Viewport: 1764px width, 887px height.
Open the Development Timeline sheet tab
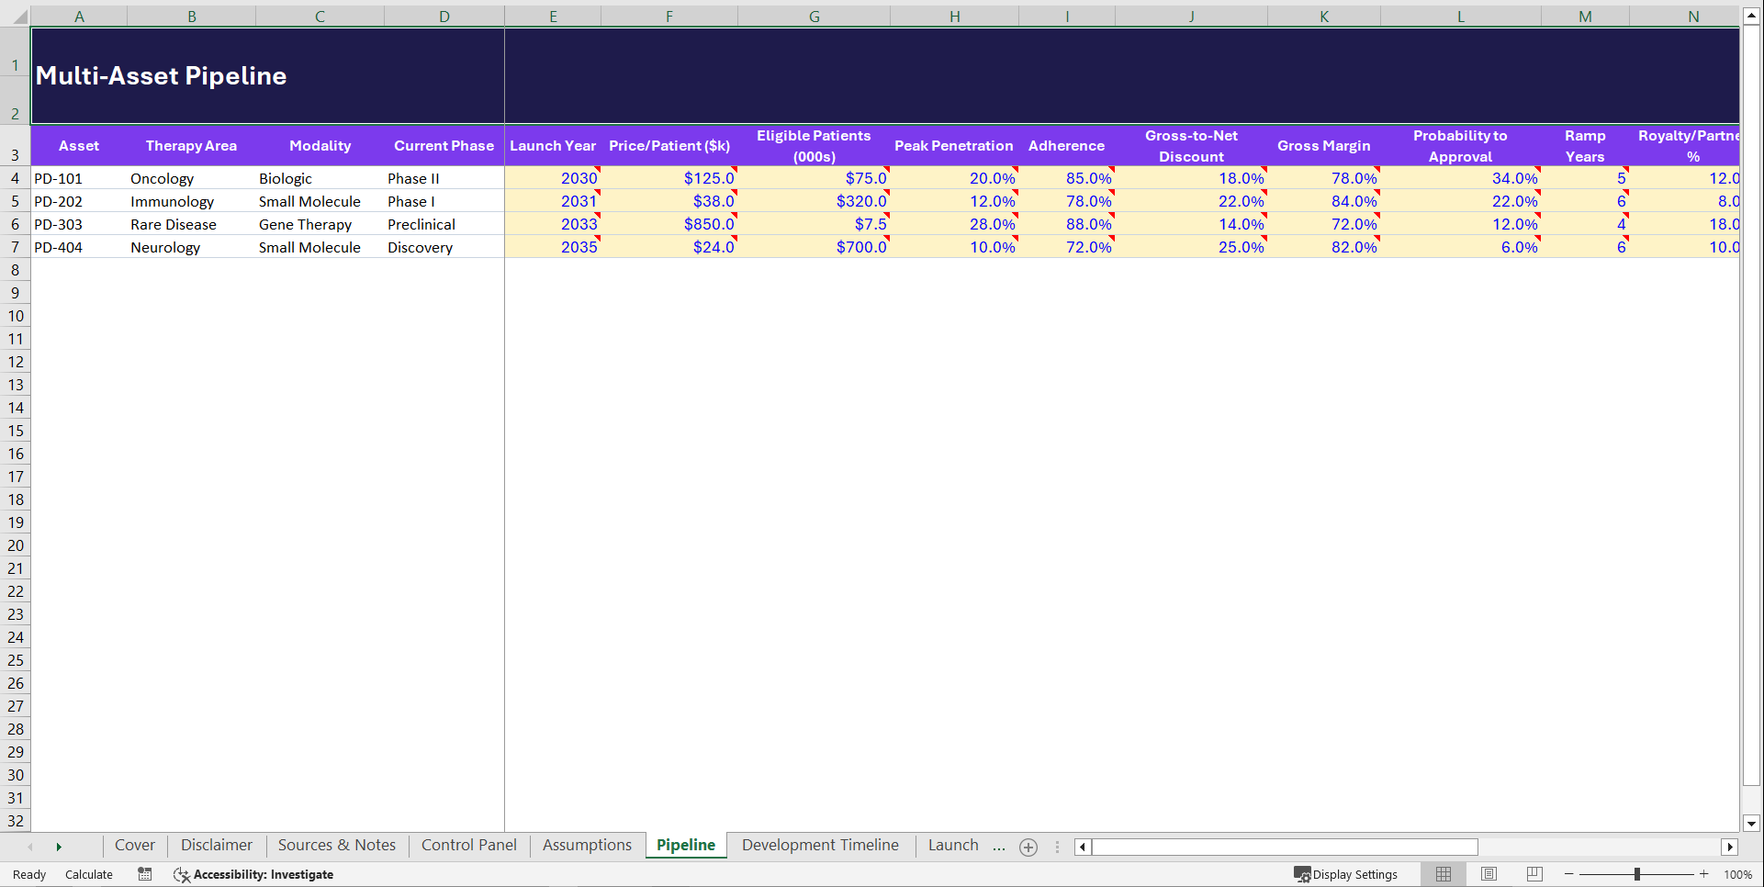pyautogui.click(x=820, y=845)
